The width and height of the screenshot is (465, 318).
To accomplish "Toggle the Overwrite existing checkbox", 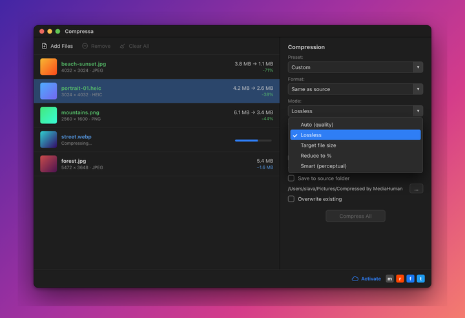I will [x=291, y=199].
